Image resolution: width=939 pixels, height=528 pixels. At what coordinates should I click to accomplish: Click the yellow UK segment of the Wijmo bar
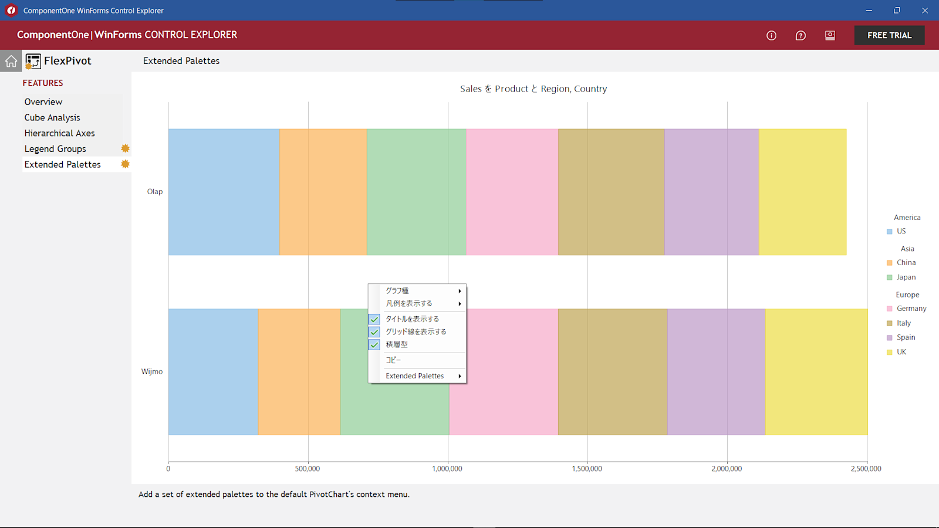pos(816,372)
